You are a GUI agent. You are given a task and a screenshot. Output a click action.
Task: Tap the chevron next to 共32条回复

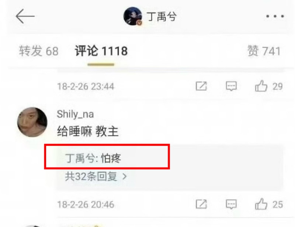click(x=124, y=177)
